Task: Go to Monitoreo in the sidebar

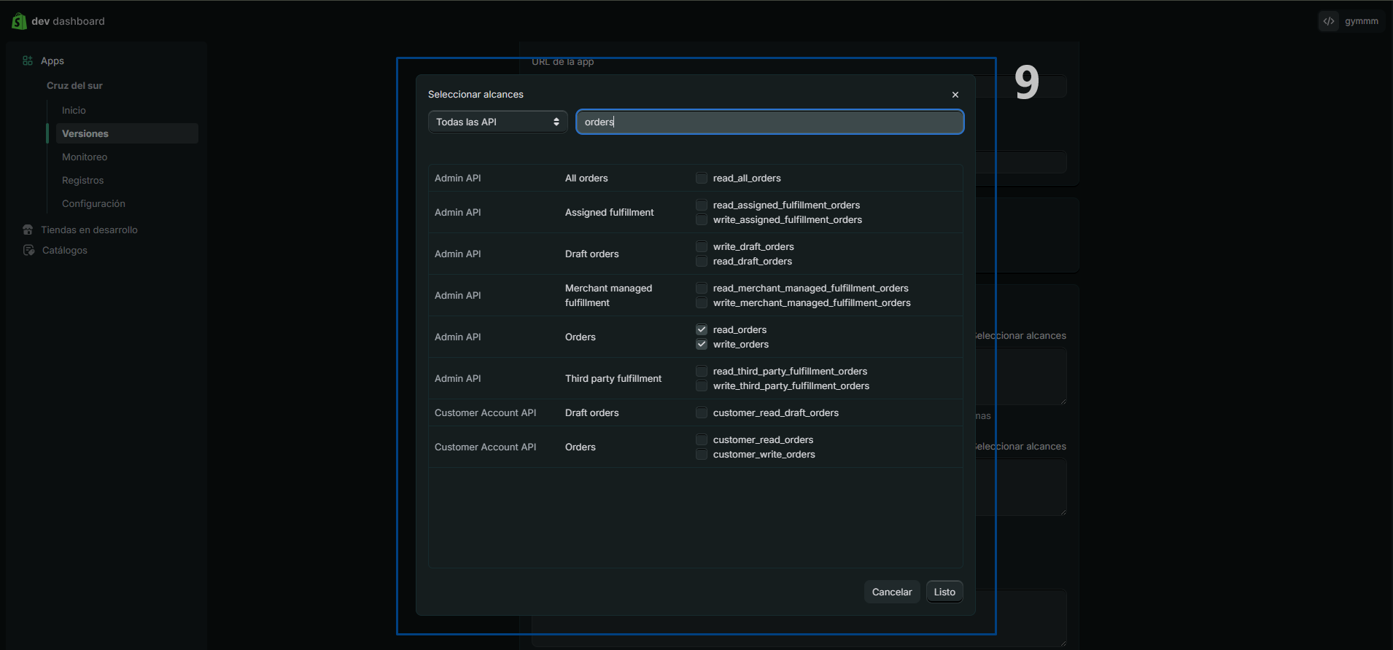Action: (85, 157)
